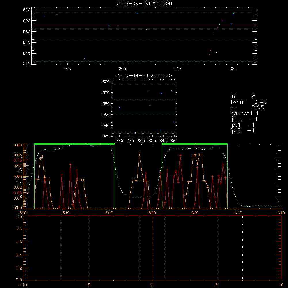The image size is (288, 288).
Task: Click the "sn 2.95" readout line
Action: [x=247, y=107]
